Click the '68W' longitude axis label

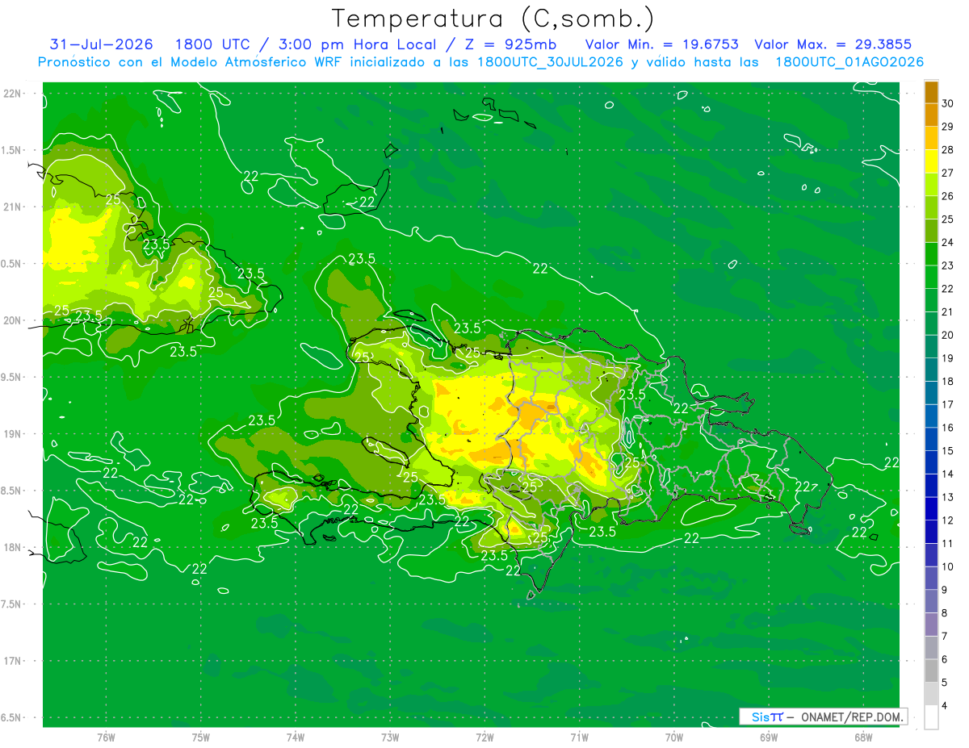coord(863,738)
